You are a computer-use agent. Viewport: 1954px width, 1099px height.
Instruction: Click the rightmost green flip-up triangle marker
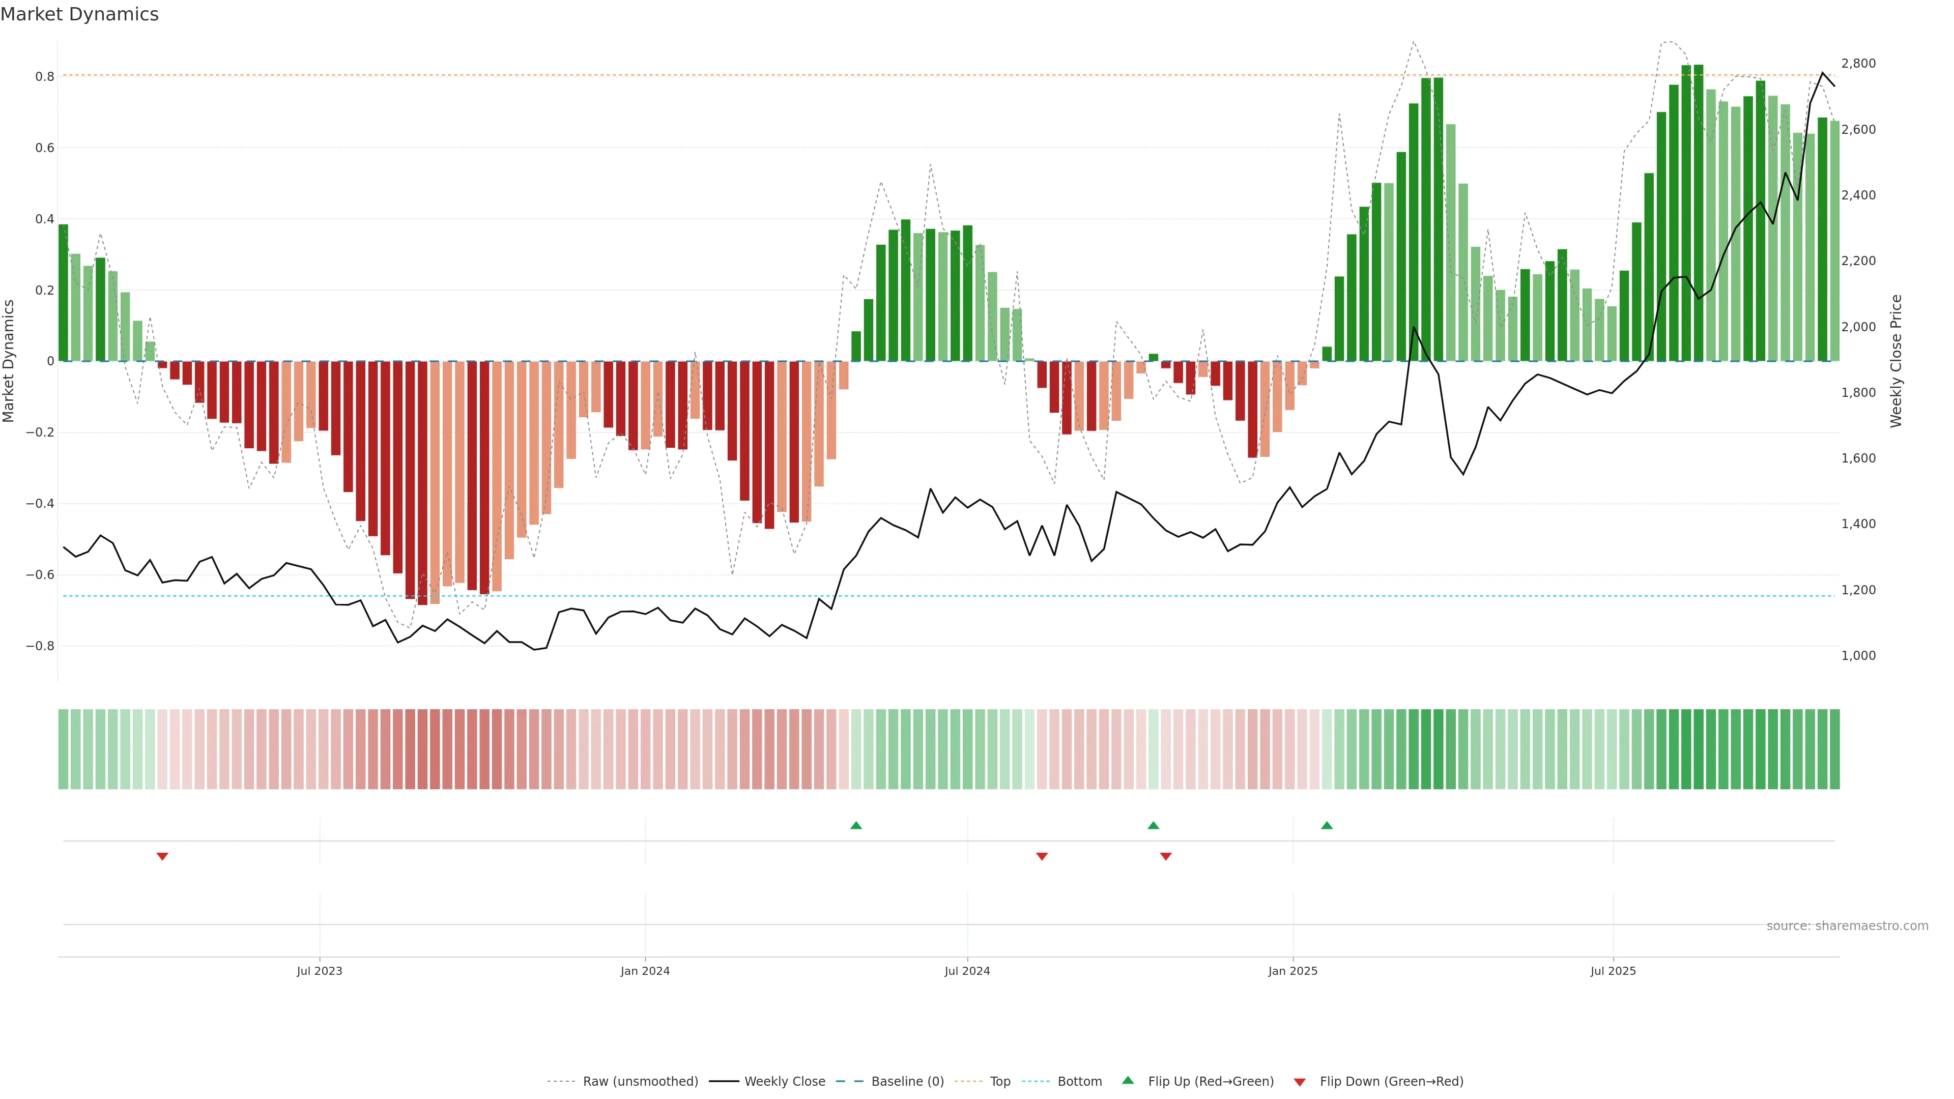click(1327, 825)
